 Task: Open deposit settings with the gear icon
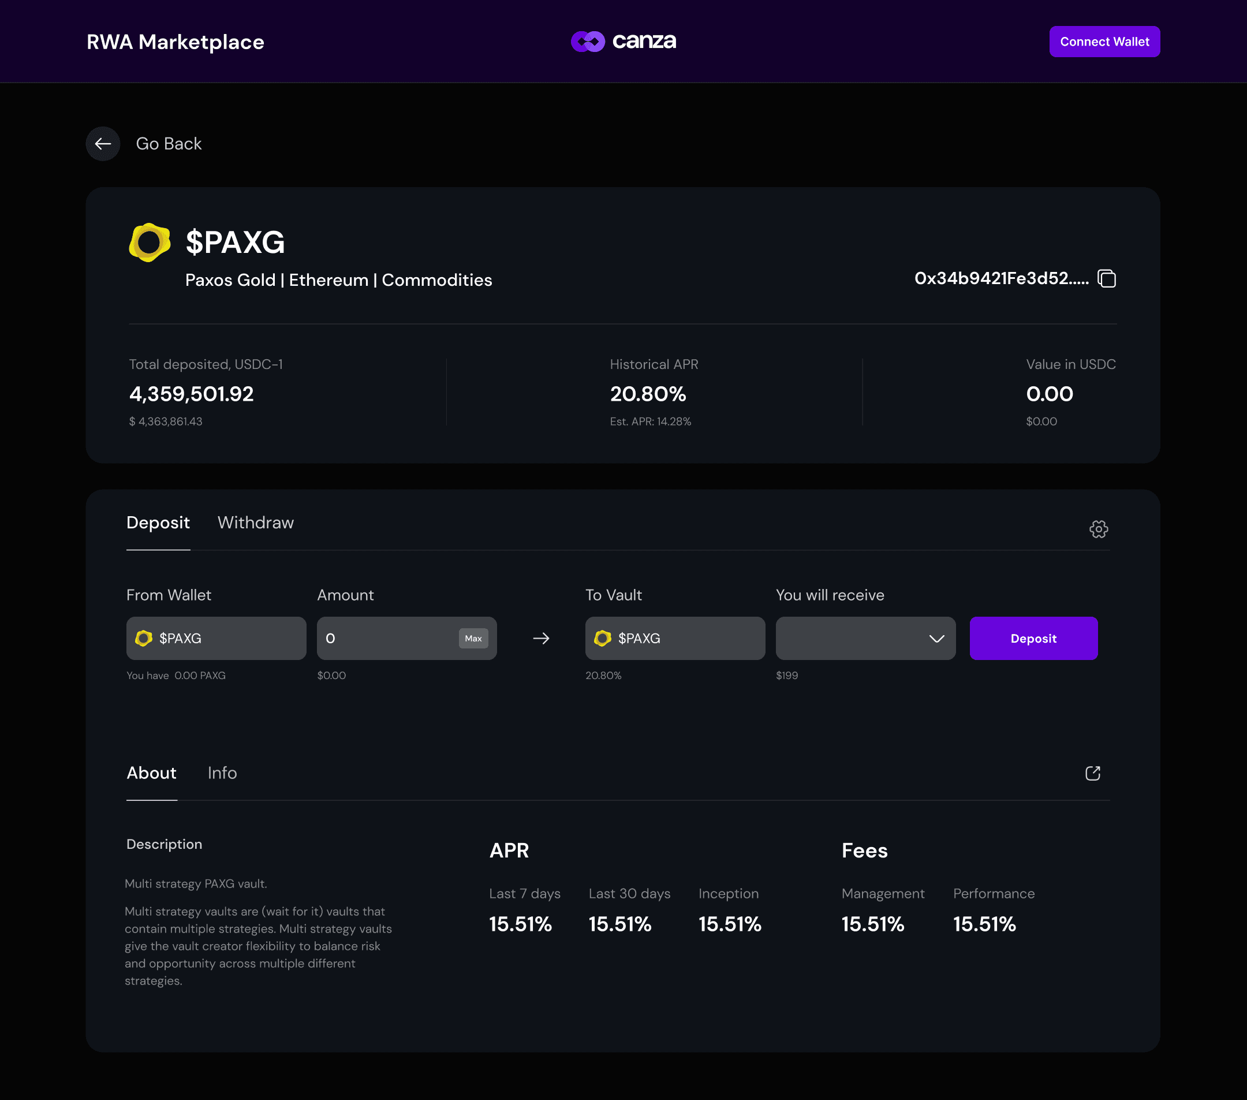coord(1098,529)
